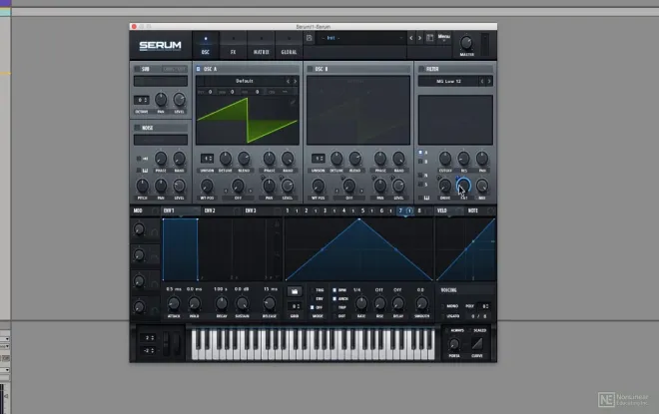
Task: Go to the next OSC A wavetable
Action: pos(295,81)
